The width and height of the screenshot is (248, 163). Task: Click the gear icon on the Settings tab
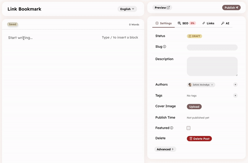[157, 23]
